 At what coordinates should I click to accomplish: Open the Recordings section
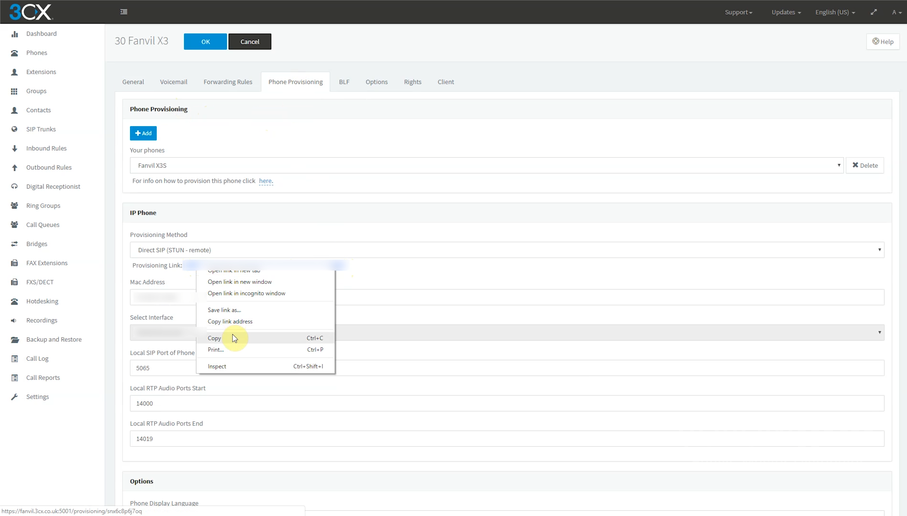coord(42,320)
